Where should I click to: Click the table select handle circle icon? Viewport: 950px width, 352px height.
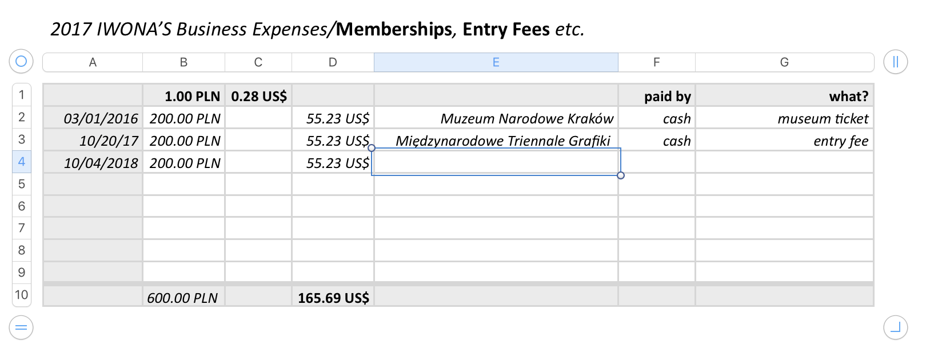[x=21, y=61]
